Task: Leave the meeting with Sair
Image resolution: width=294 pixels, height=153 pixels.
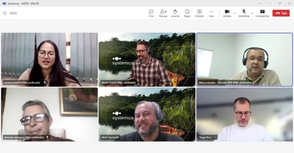Action: point(281,13)
